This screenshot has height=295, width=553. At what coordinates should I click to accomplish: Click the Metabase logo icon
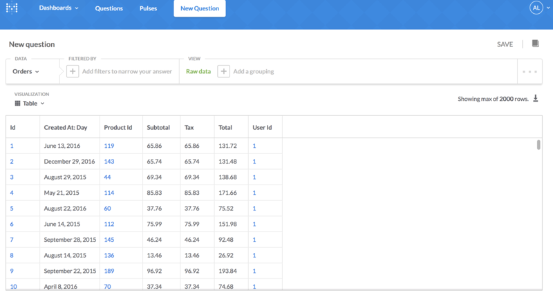pyautogui.click(x=12, y=8)
